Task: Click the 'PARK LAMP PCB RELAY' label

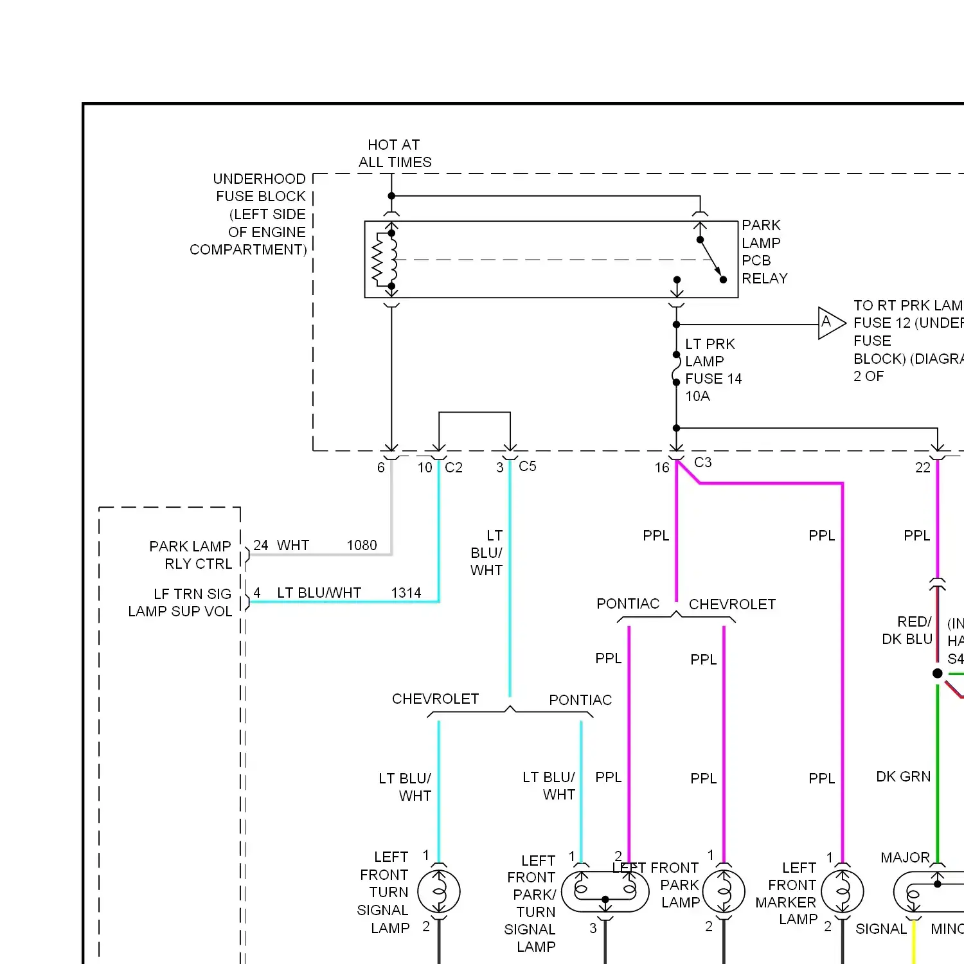Action: point(764,252)
